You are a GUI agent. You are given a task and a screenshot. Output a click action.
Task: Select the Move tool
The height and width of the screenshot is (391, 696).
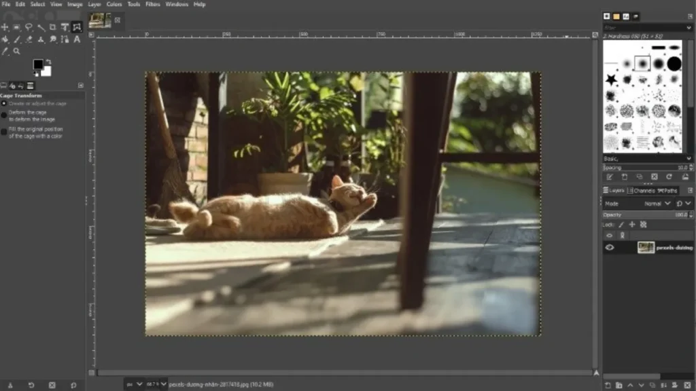click(x=5, y=27)
